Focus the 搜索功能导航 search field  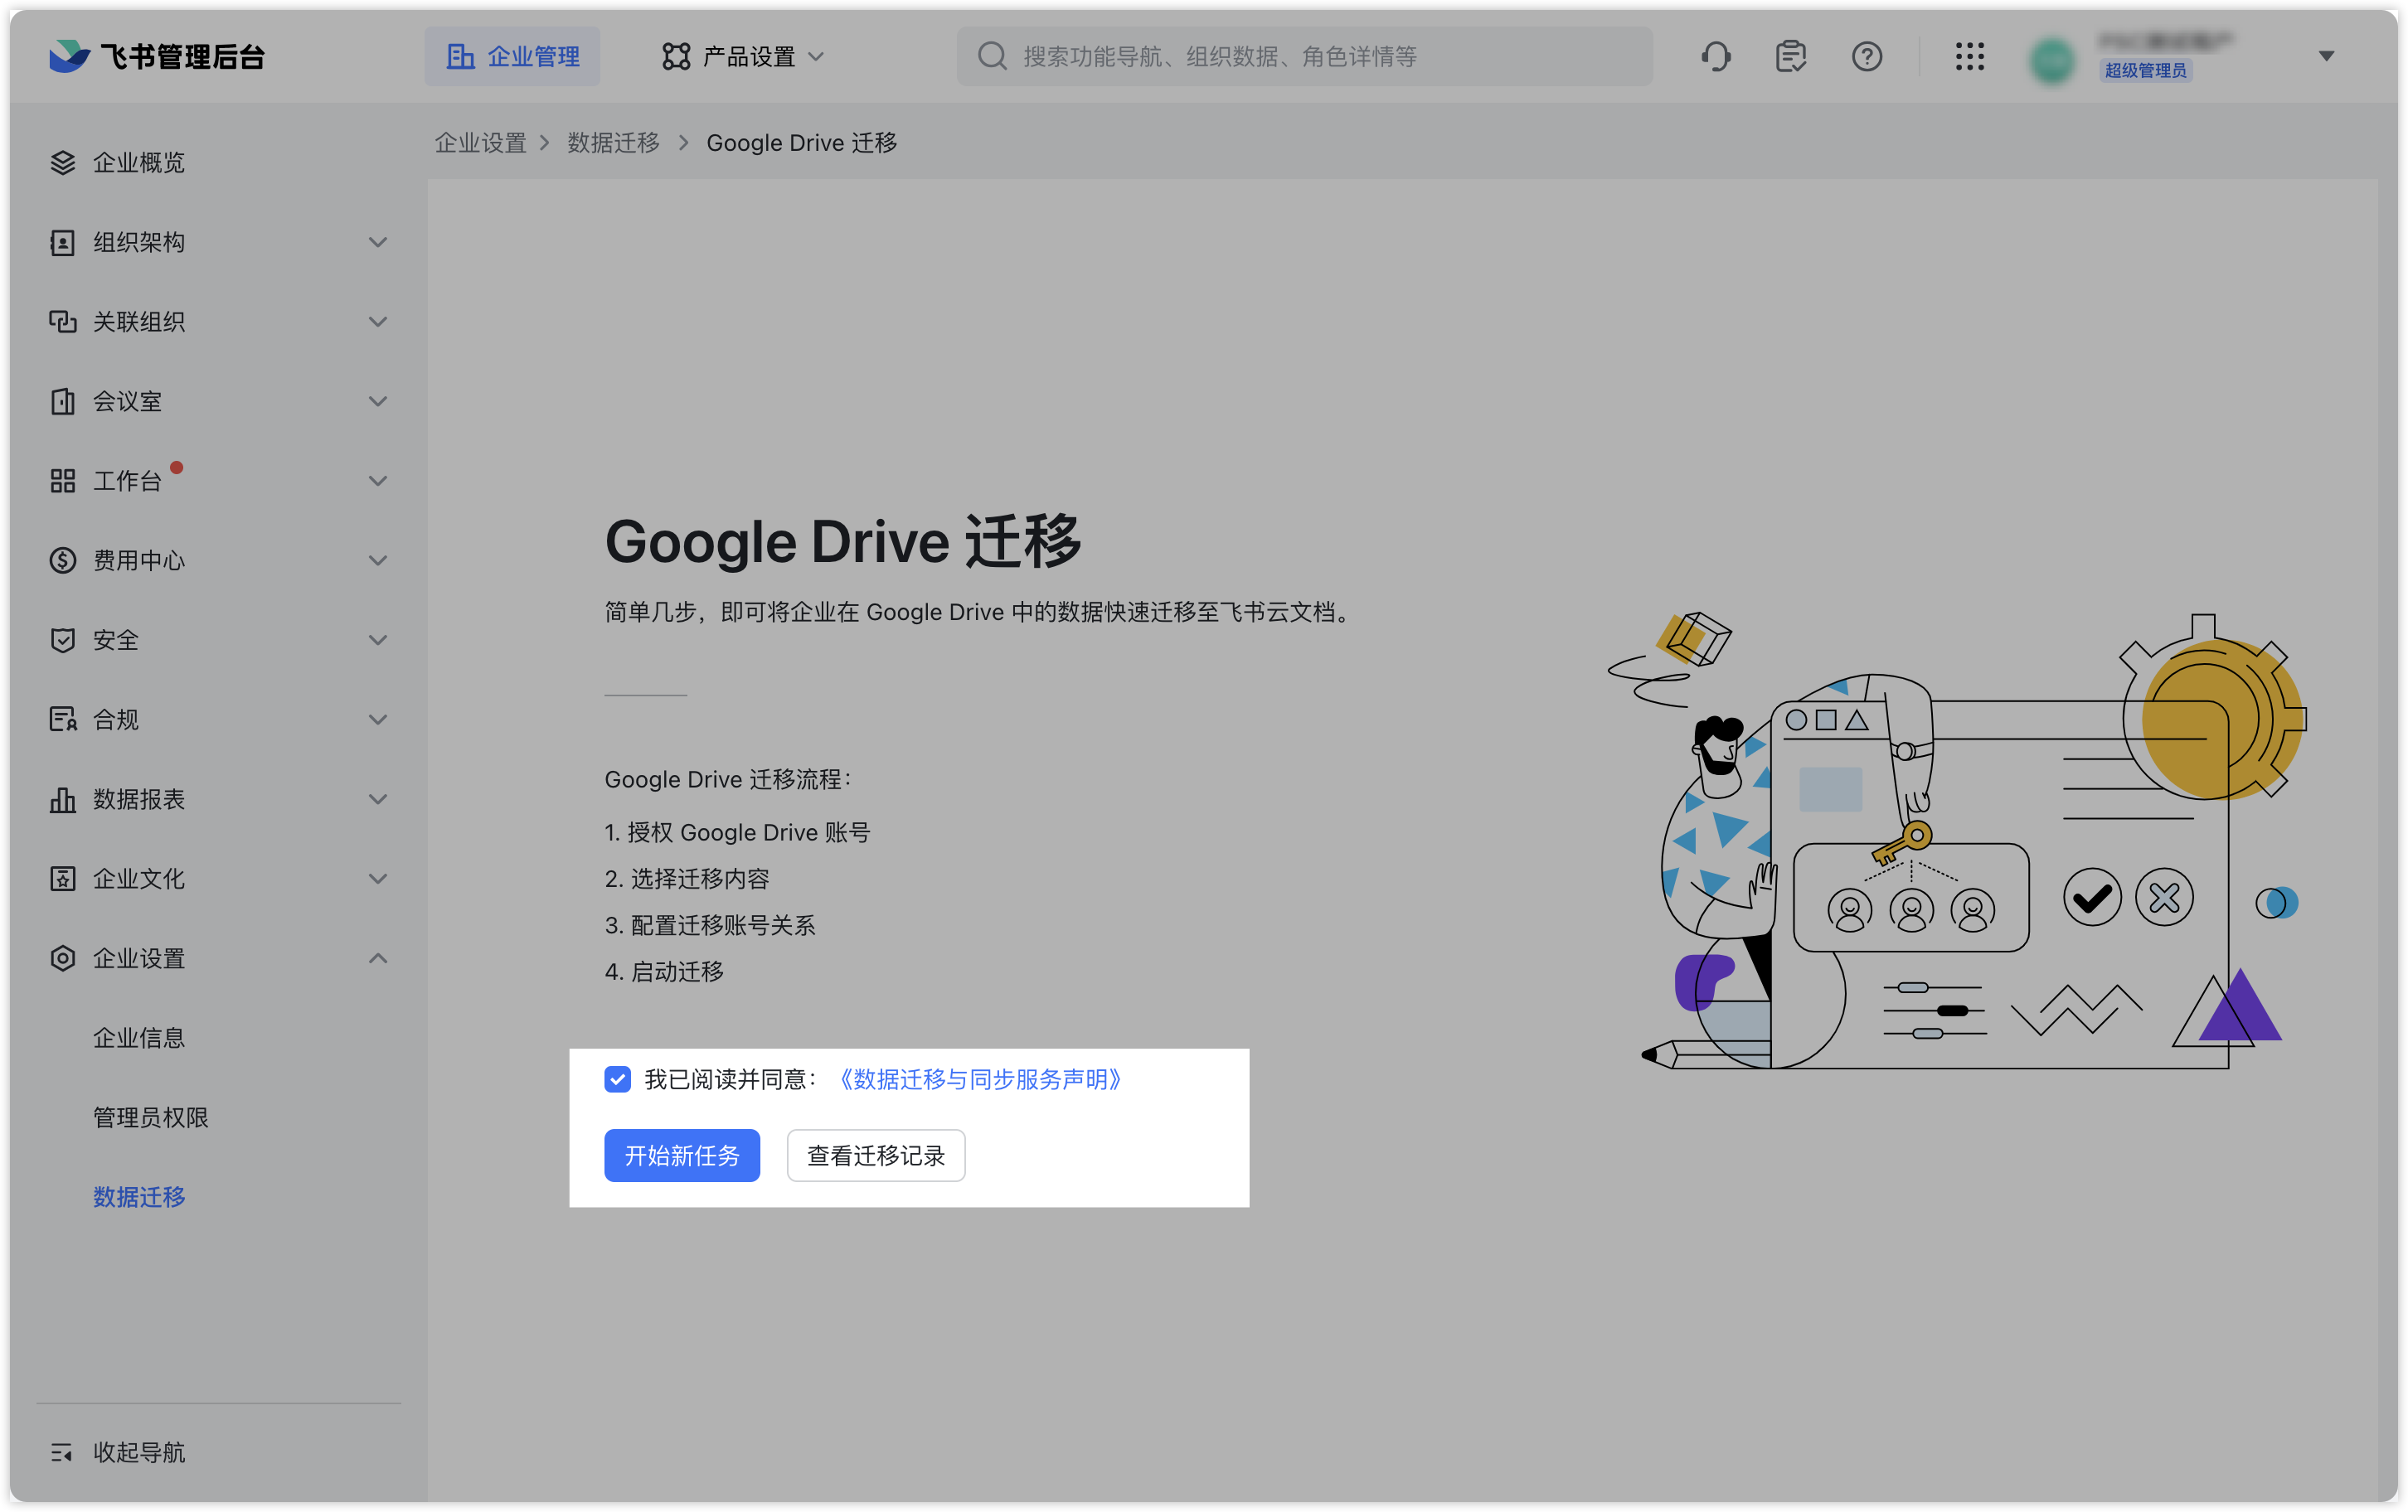pyautogui.click(x=1304, y=56)
